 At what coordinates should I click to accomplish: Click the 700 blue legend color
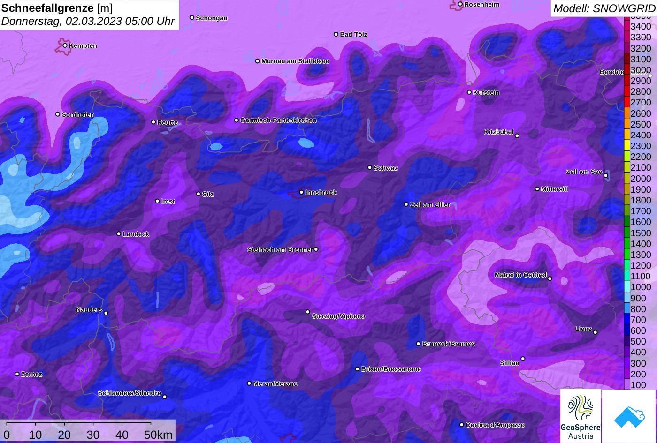(626, 320)
